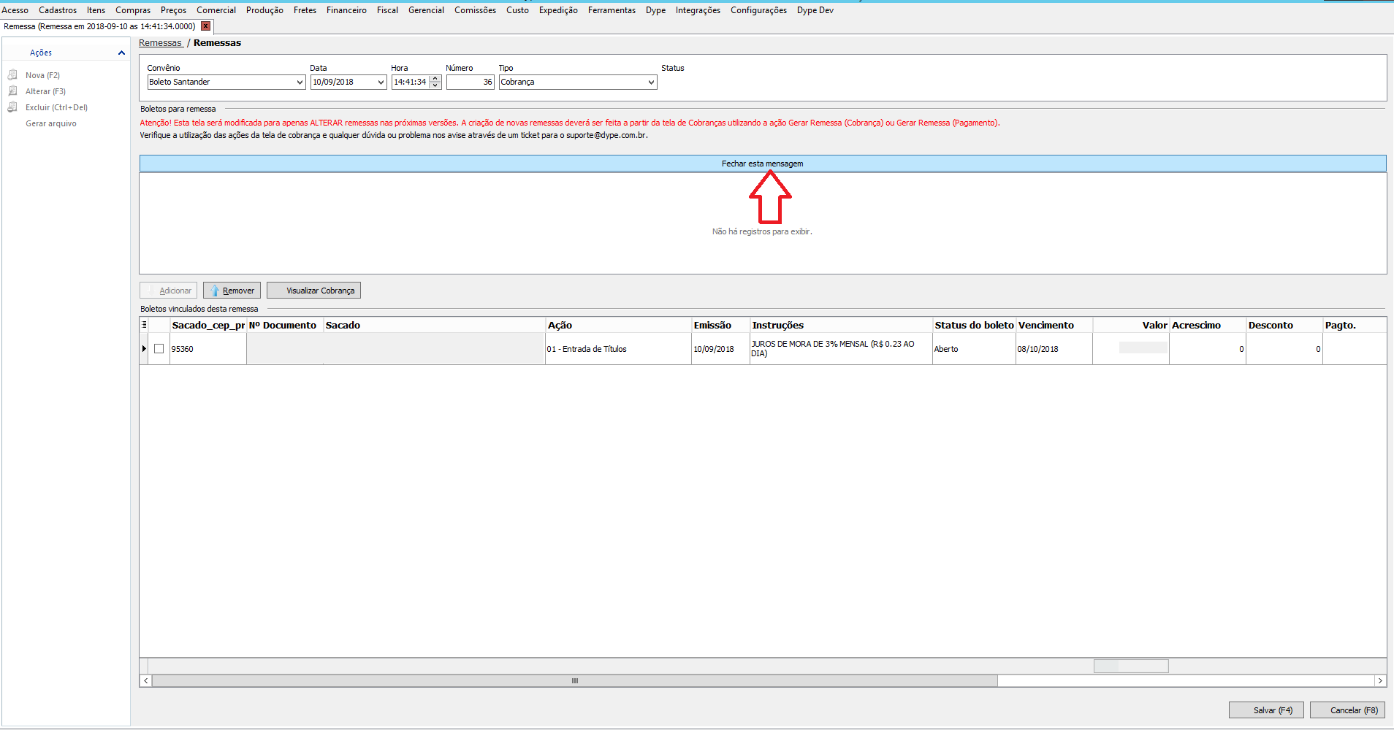
Task: Open the Comissões menu
Action: coord(475,10)
